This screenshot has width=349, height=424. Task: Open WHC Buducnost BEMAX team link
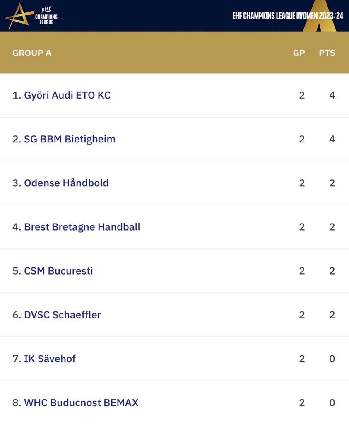point(81,403)
